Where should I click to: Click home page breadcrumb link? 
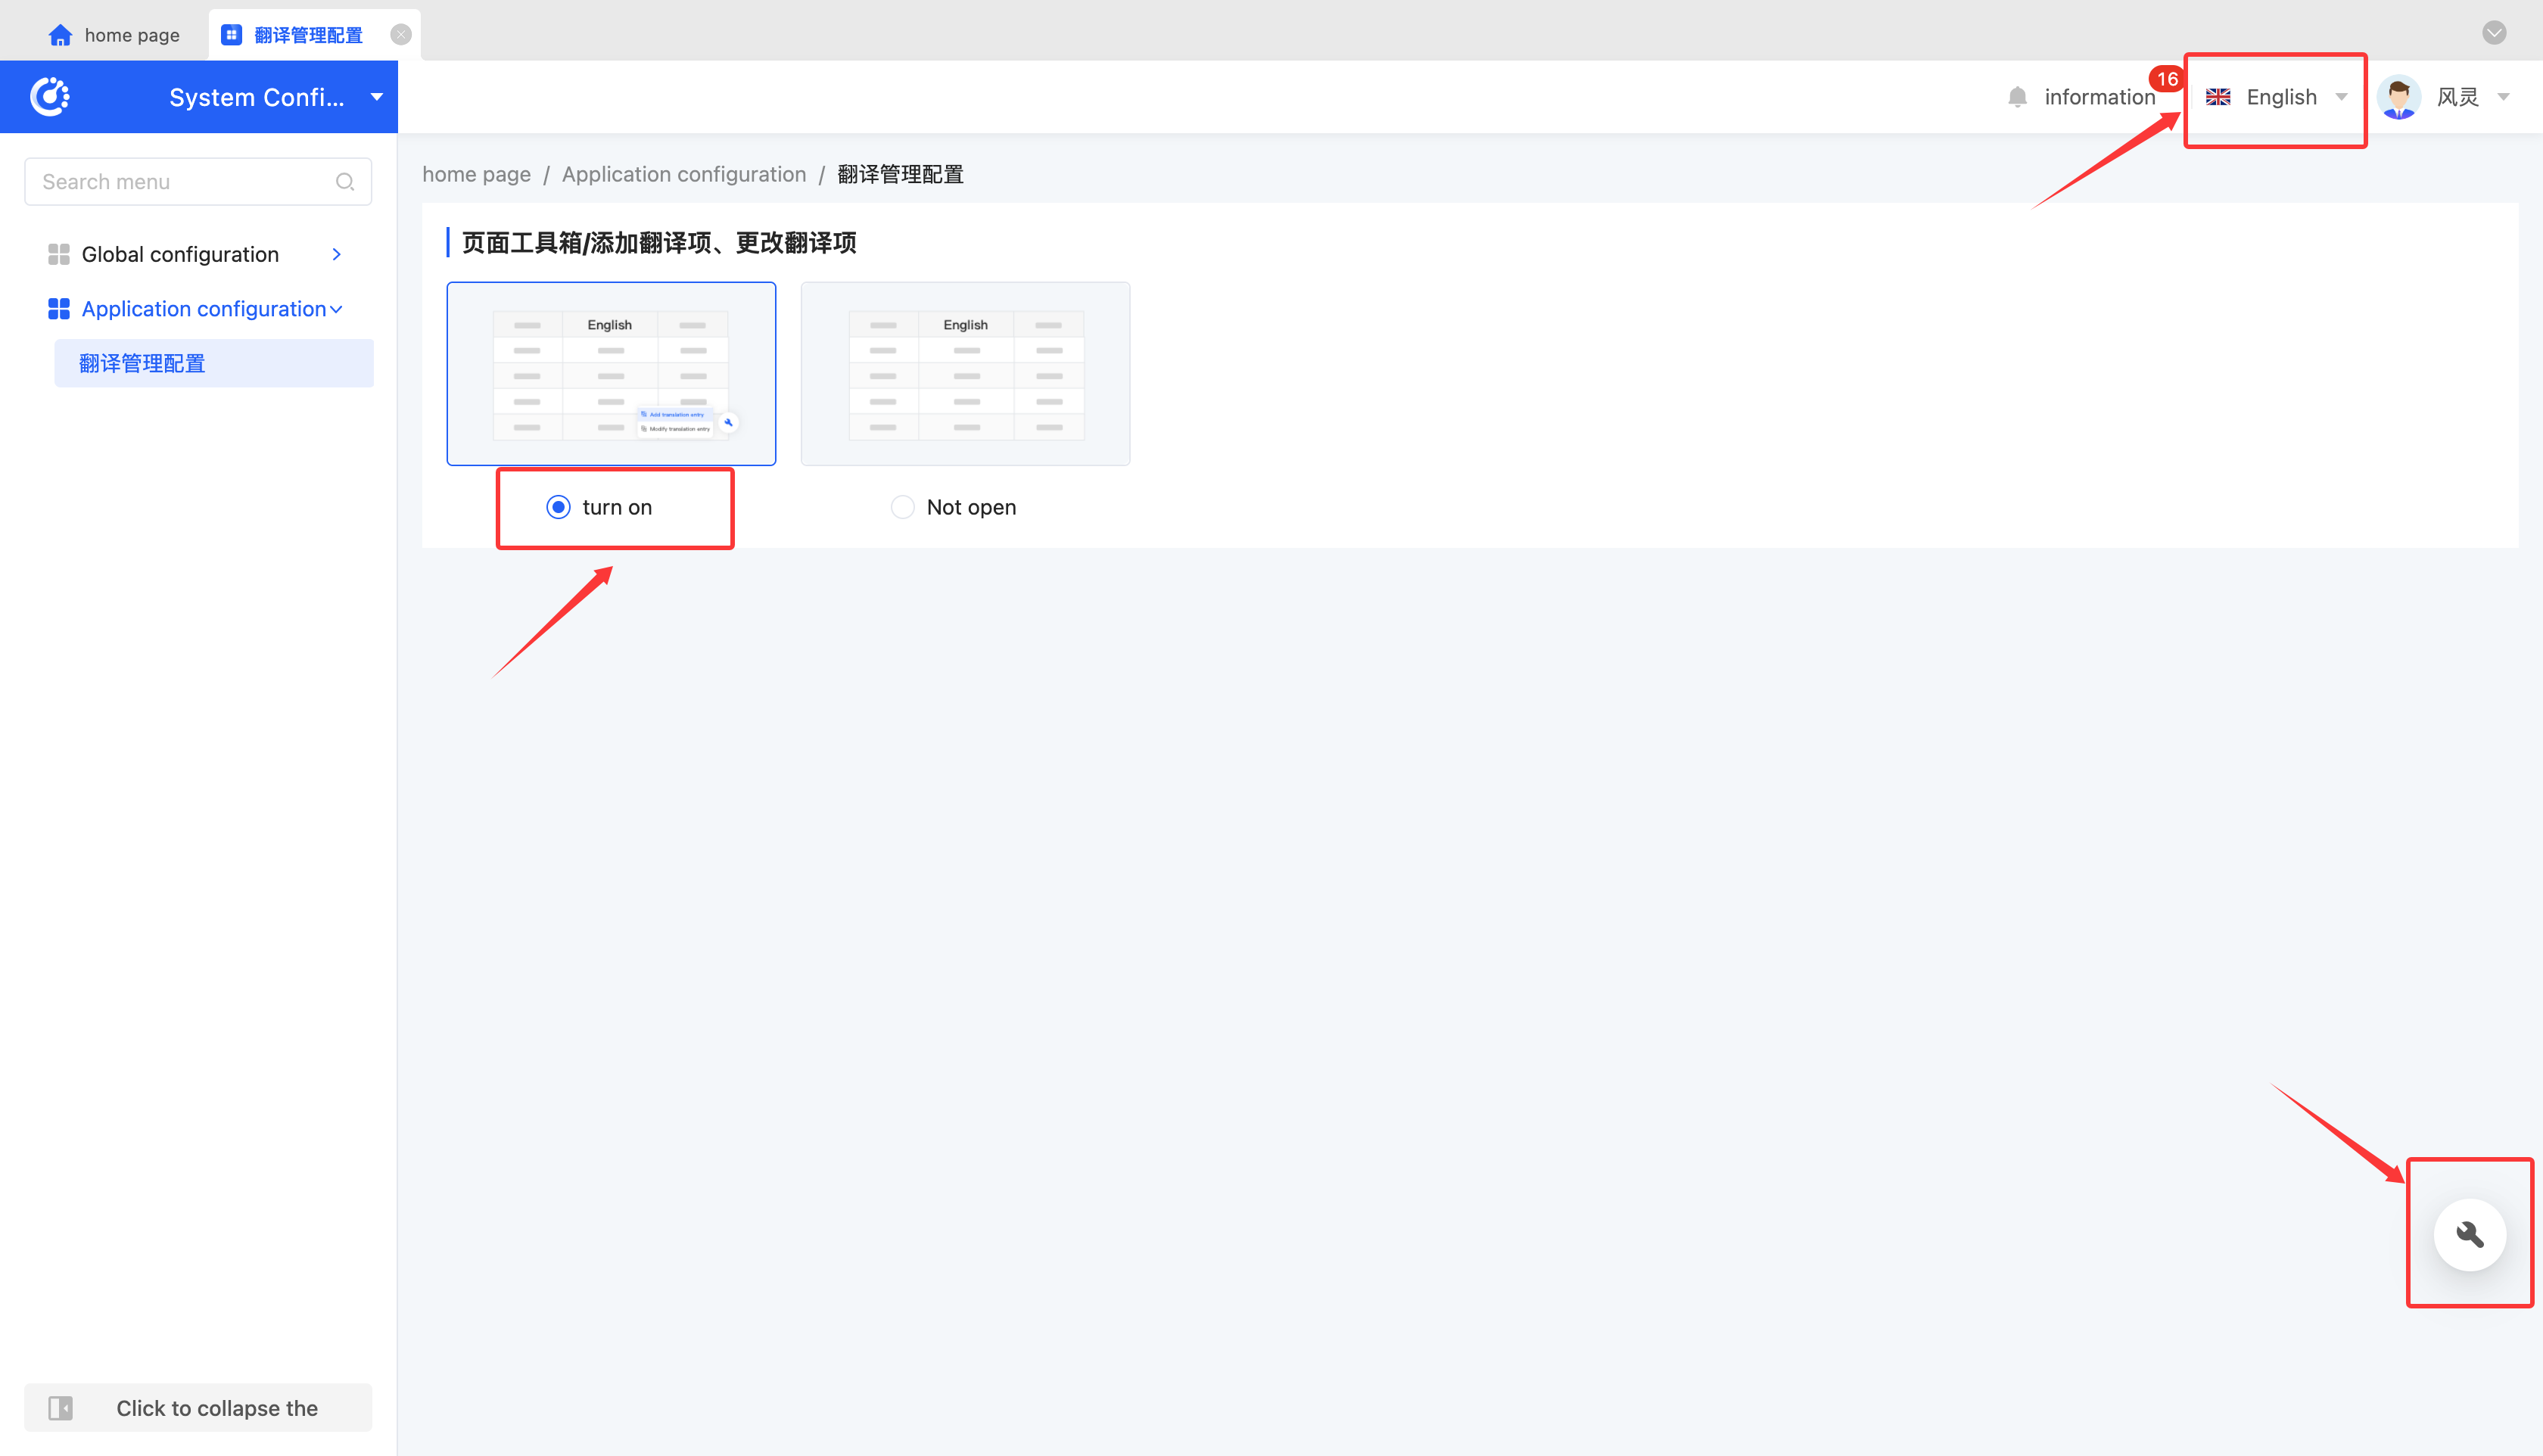[476, 174]
